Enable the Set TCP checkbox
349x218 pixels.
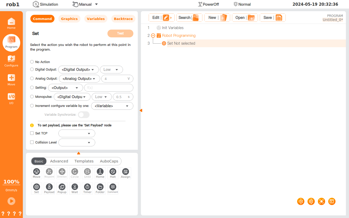tap(32, 133)
